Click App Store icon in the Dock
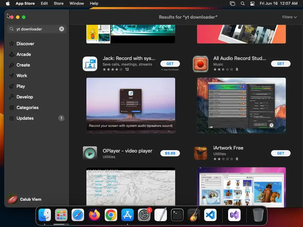 [x=128, y=215]
